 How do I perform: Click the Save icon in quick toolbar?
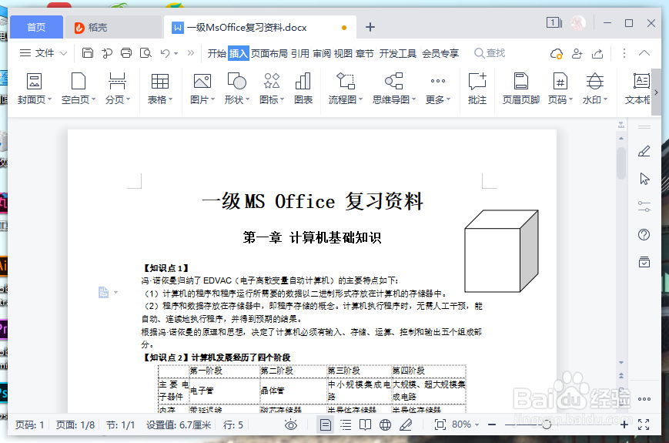click(x=88, y=53)
